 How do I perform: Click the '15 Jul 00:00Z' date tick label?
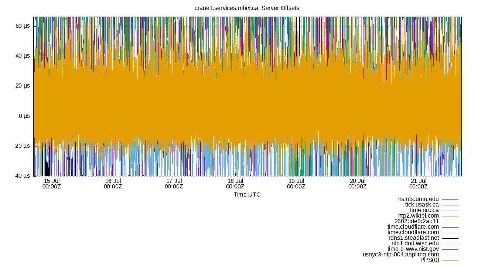coord(52,184)
